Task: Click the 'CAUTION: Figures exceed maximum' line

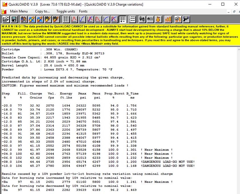Action: (65, 85)
